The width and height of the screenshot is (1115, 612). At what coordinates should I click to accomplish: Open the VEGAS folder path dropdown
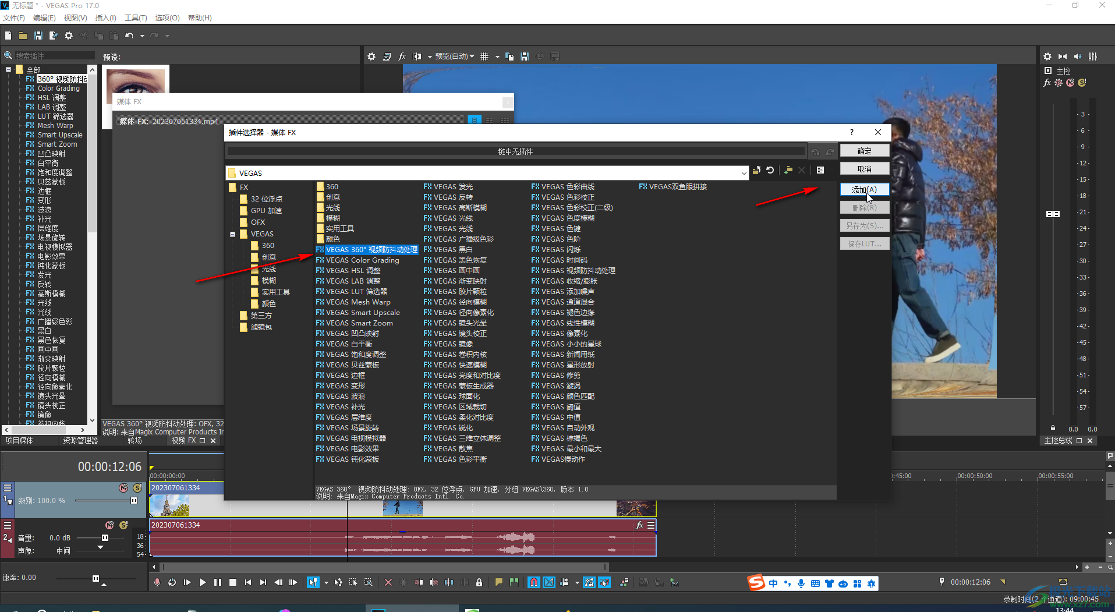pos(744,173)
